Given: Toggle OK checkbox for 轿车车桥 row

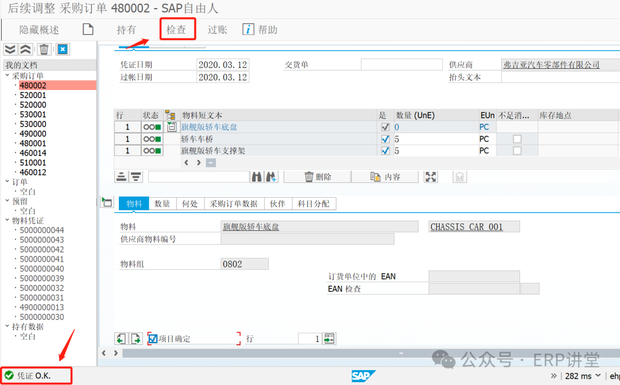Looking at the screenshot, I should click(385, 139).
